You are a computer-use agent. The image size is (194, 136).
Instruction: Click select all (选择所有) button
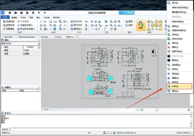coord(9,25)
